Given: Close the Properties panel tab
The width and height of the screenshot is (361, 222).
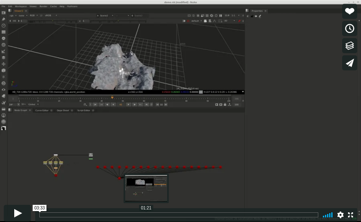Looking at the screenshot, I should pyautogui.click(x=266, y=11).
